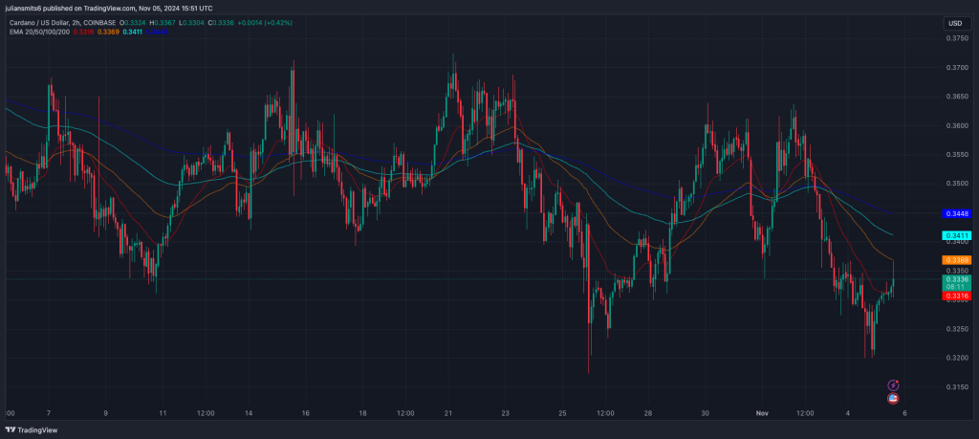Click the orange EMA value 0.3369 in legend
Image resolution: width=979 pixels, height=439 pixels.
point(108,32)
